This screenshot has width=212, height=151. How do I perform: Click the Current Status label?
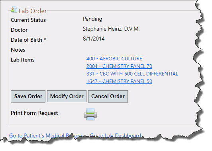28,20
